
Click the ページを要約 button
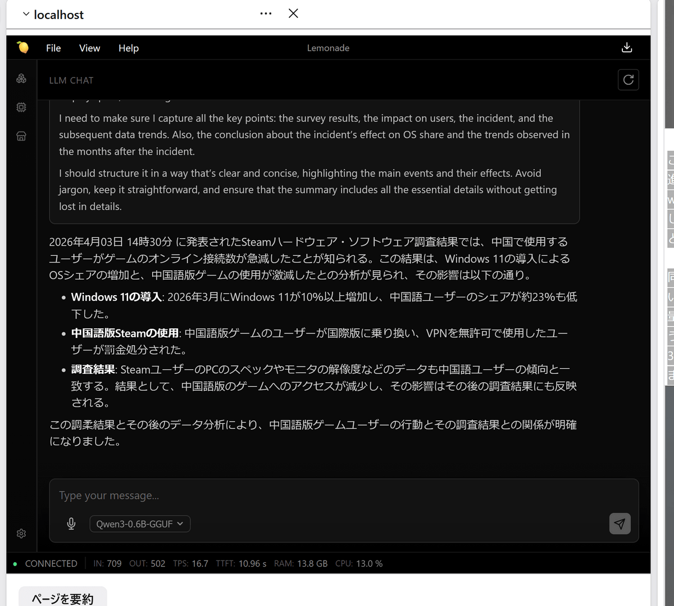(62, 598)
